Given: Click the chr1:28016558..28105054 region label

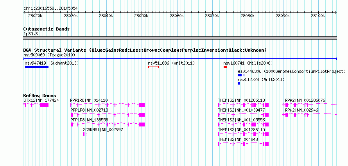Looking at the screenshot, I should pyautogui.click(x=50, y=9).
